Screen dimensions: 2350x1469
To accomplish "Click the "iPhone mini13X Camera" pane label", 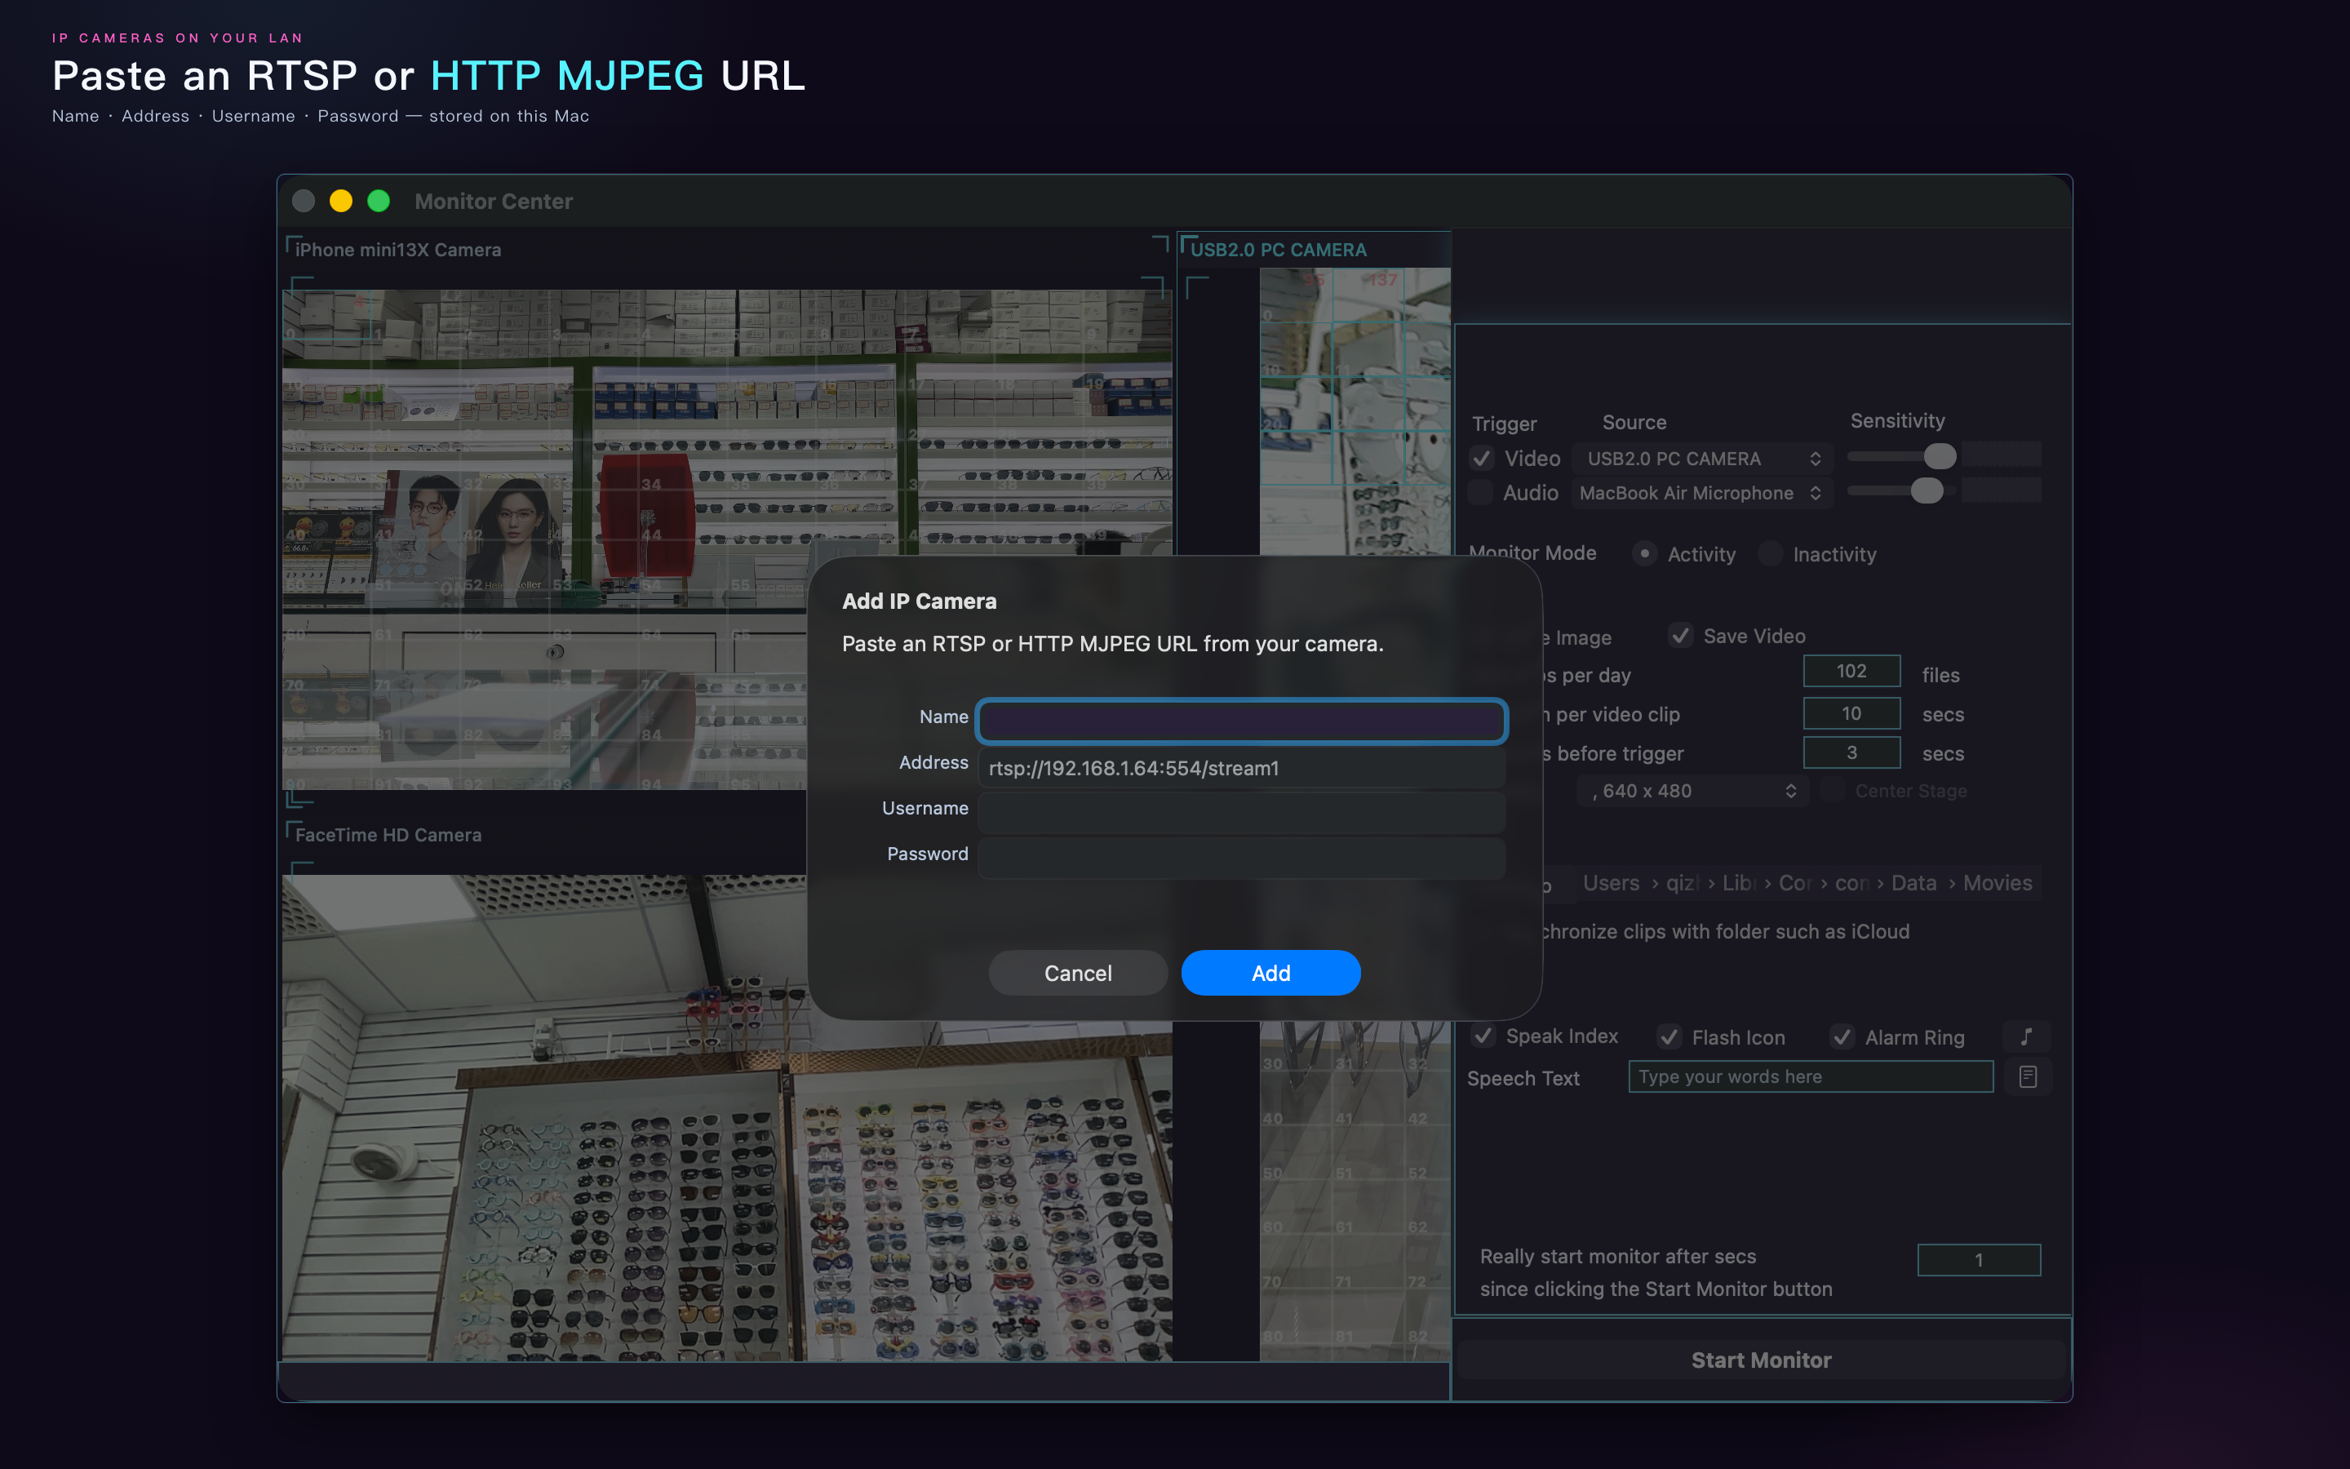I will pyautogui.click(x=398, y=250).
